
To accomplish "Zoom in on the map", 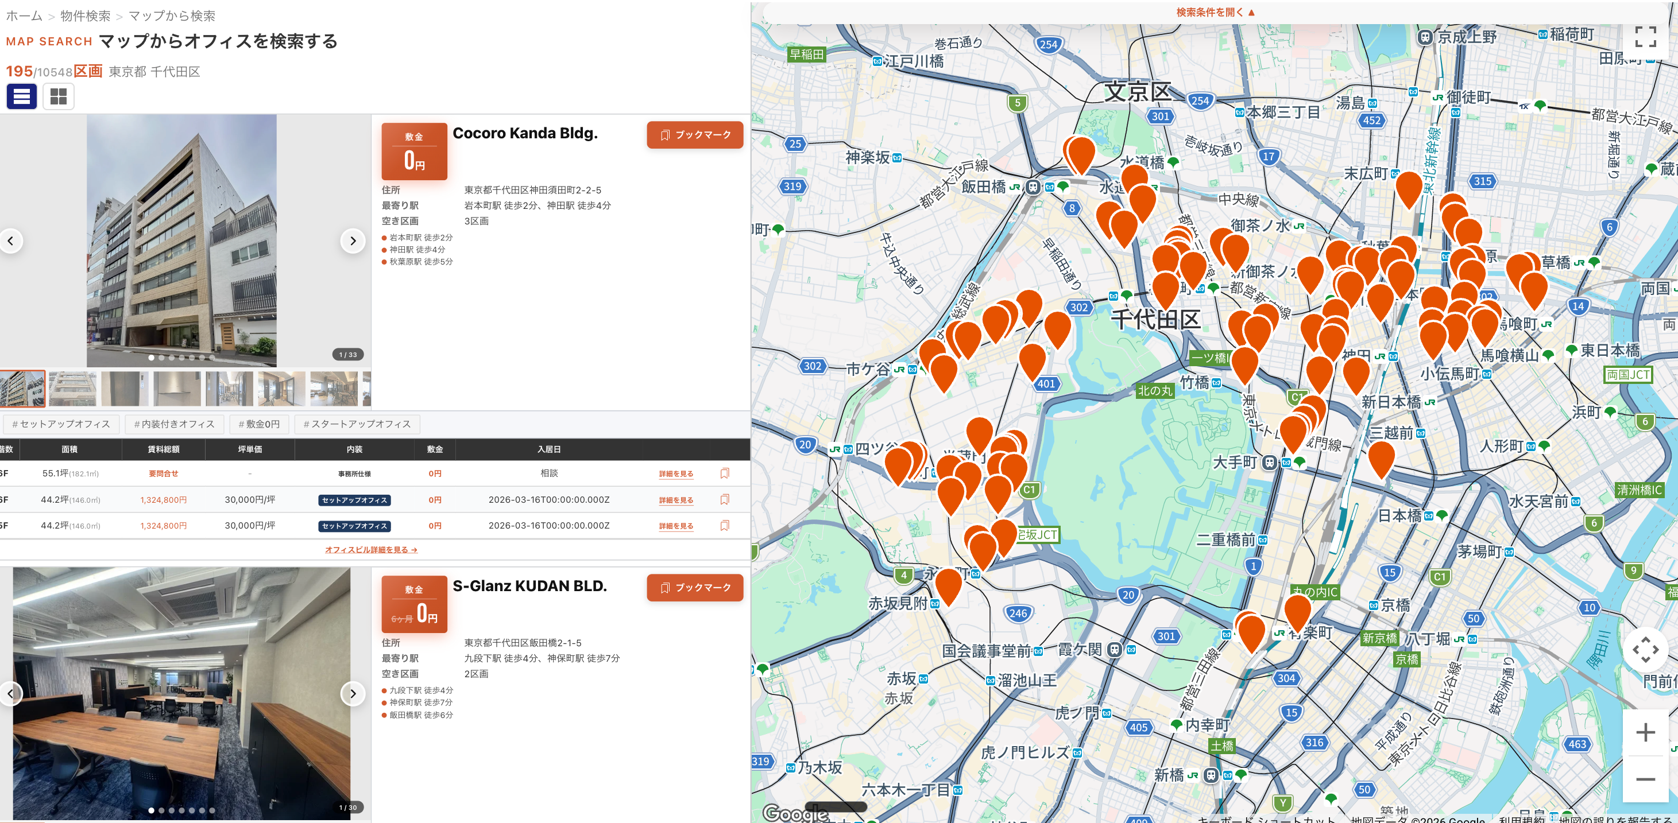I will (1645, 732).
